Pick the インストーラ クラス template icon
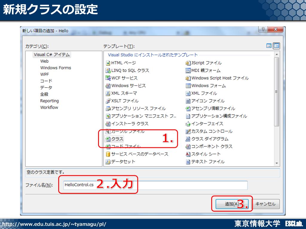The width and height of the screenshot is (306, 229). tap(108, 124)
